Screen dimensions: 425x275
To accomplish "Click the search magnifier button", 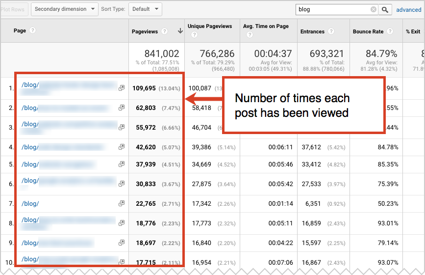I will click(386, 9).
